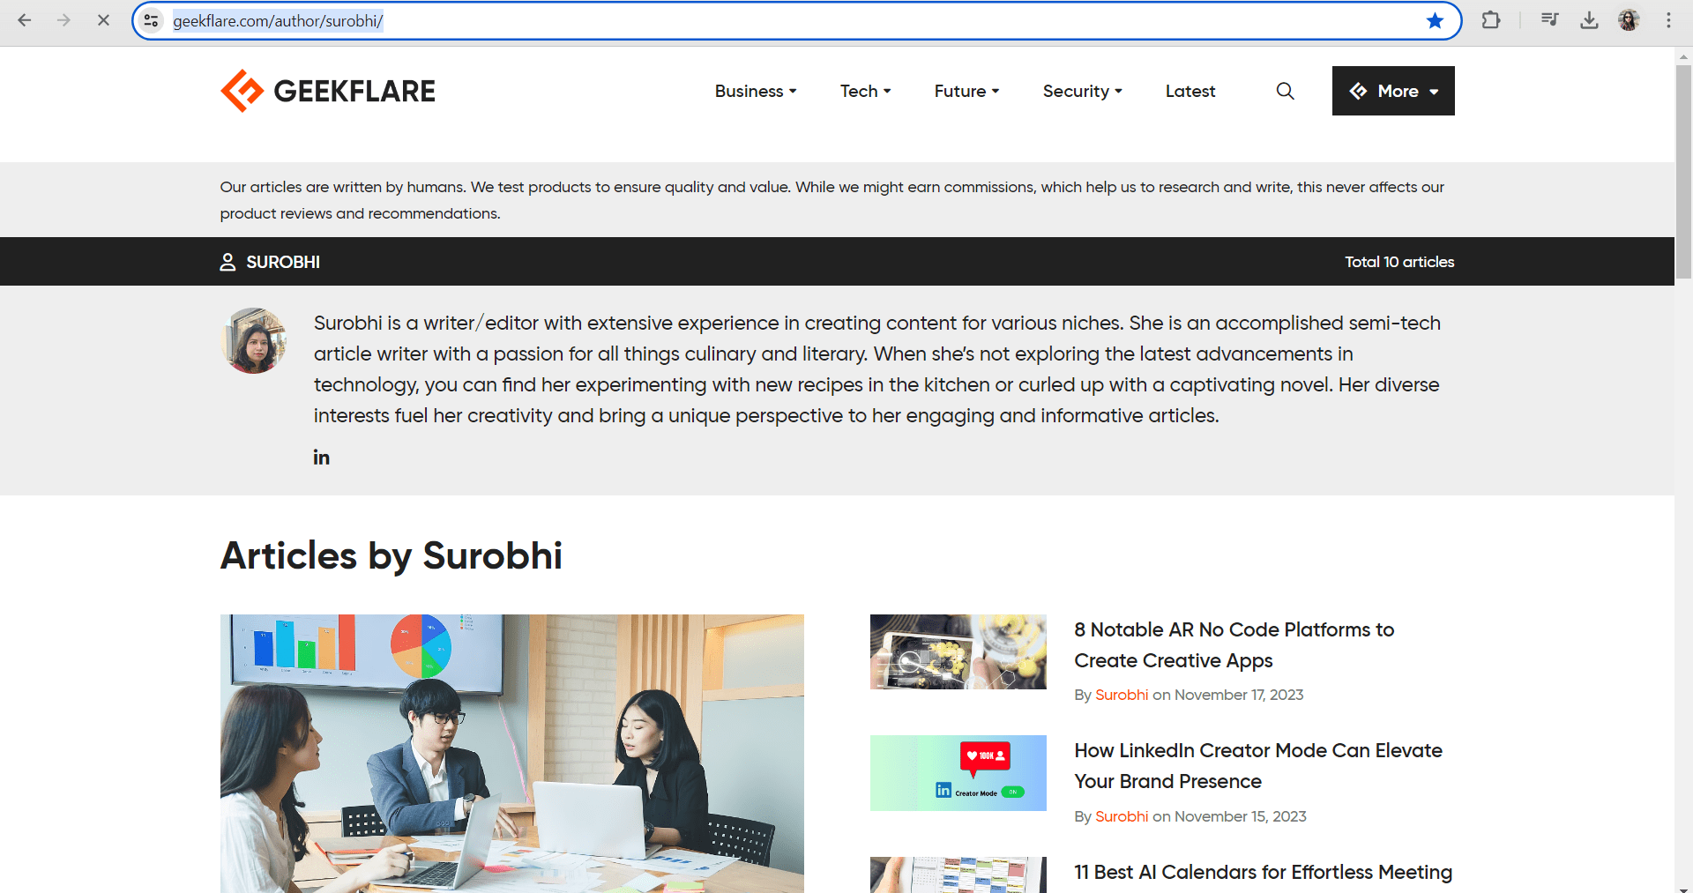Expand the Security dropdown menu

1082,91
